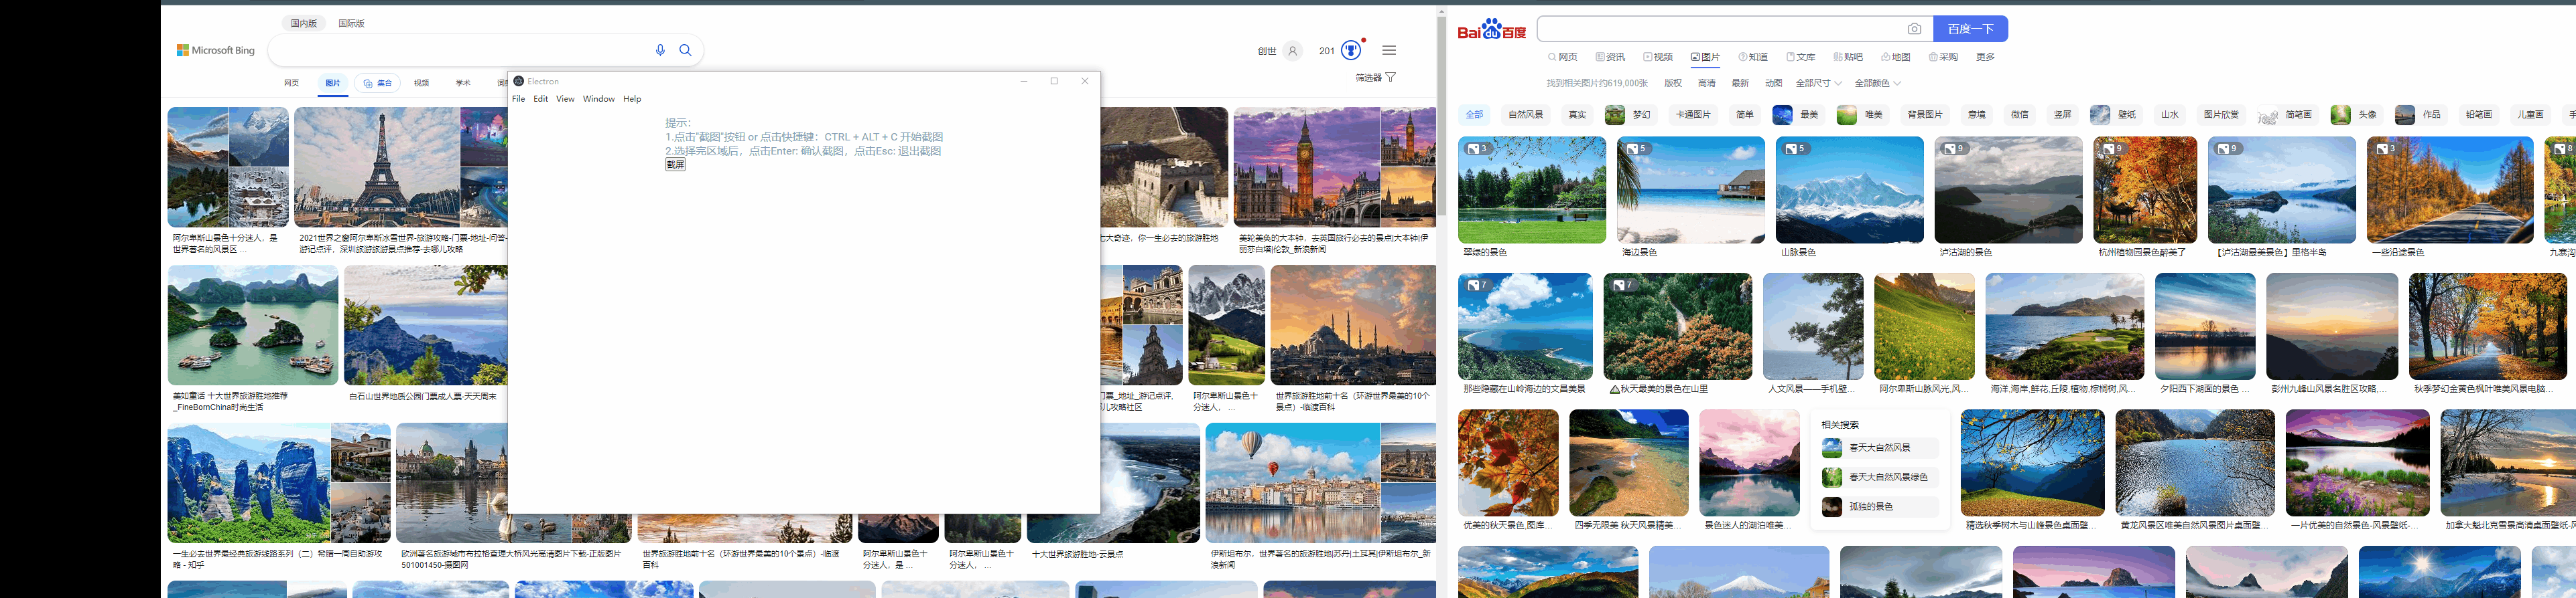This screenshot has width=2576, height=598.
Task: Select the 自然风景 tag chip on Baidu
Action: point(1526,115)
